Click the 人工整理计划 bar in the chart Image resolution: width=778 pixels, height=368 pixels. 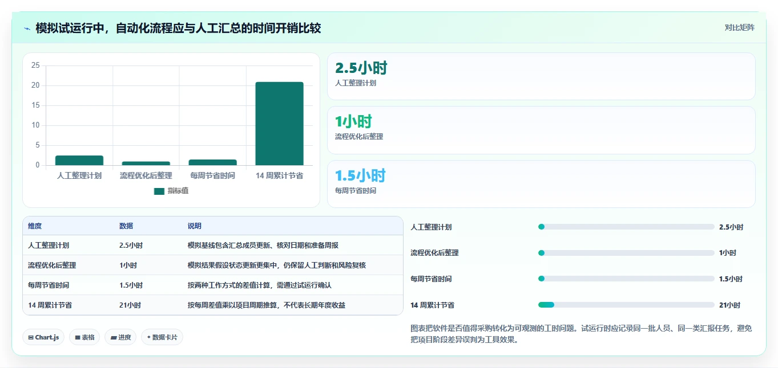pyautogui.click(x=79, y=160)
